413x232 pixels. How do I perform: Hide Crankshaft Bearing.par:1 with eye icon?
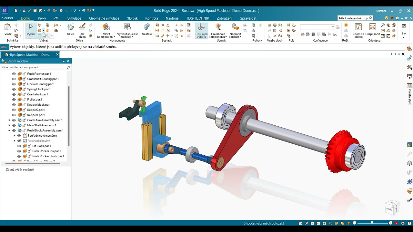tap(14, 79)
